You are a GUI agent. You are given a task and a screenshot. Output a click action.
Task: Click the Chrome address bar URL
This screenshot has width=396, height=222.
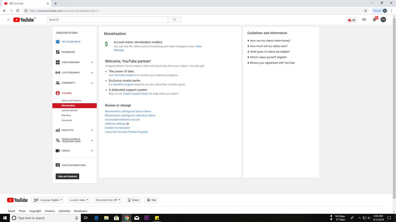64,11
